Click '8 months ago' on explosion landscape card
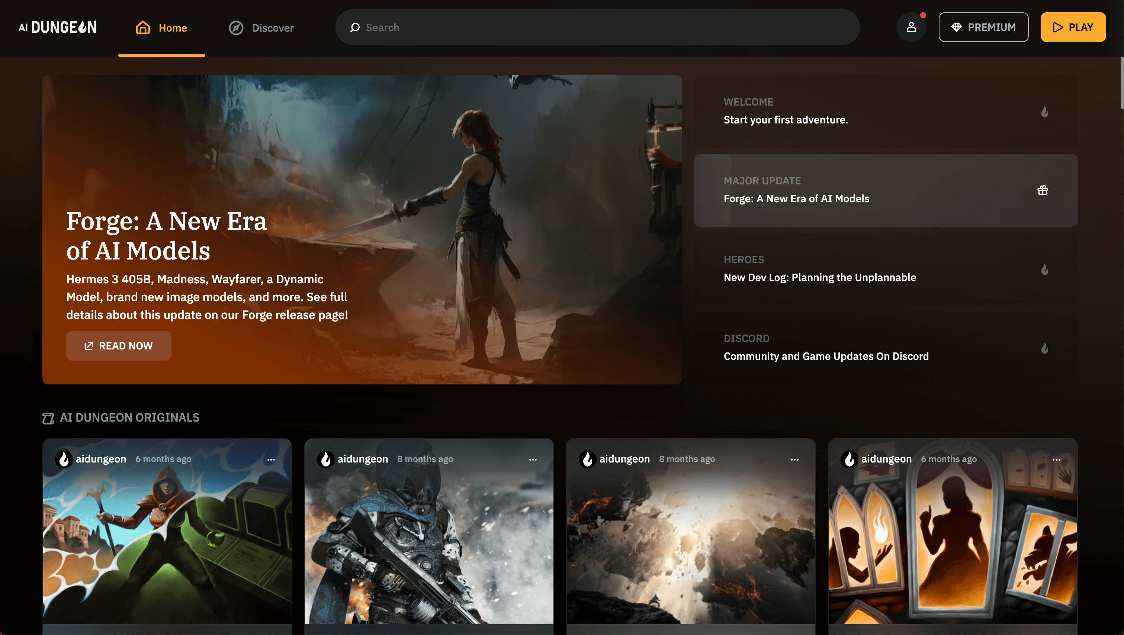This screenshot has width=1124, height=635. click(687, 459)
